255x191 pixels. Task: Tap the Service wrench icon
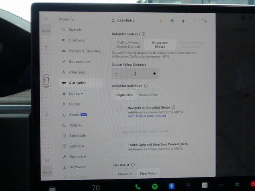(65, 156)
